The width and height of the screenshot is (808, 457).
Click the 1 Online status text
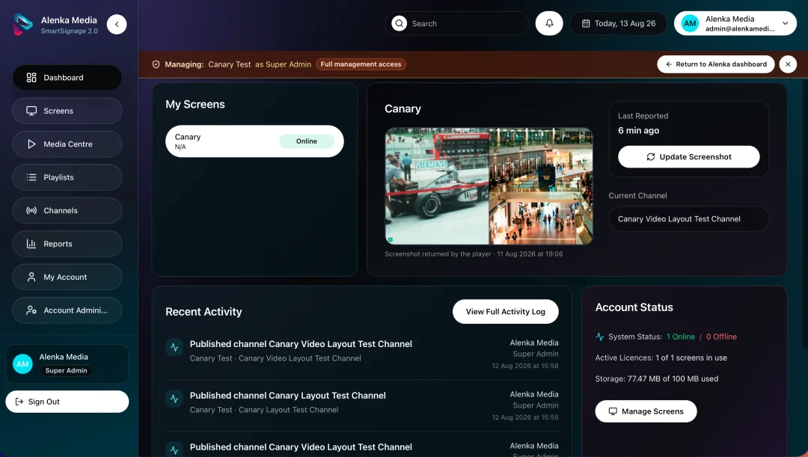(681, 337)
